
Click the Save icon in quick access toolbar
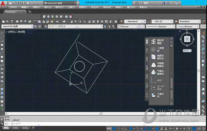[x=19, y=3]
